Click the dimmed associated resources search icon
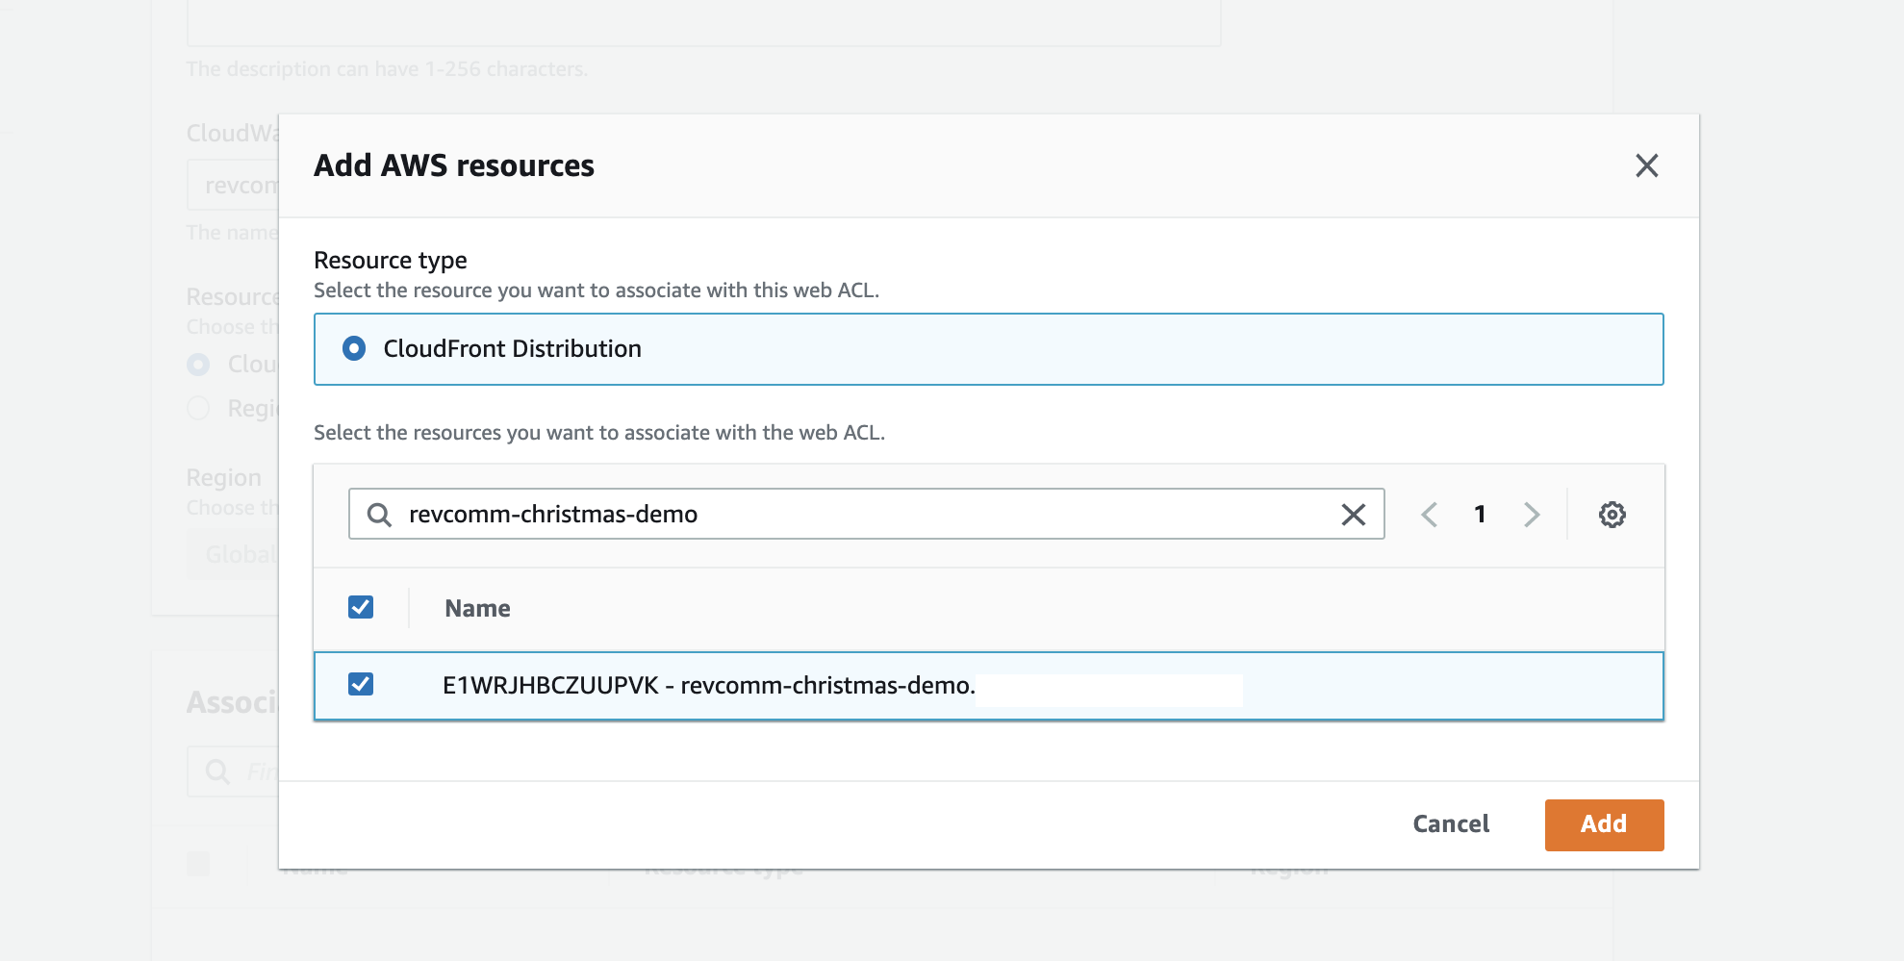The height and width of the screenshot is (961, 1904). point(218,771)
